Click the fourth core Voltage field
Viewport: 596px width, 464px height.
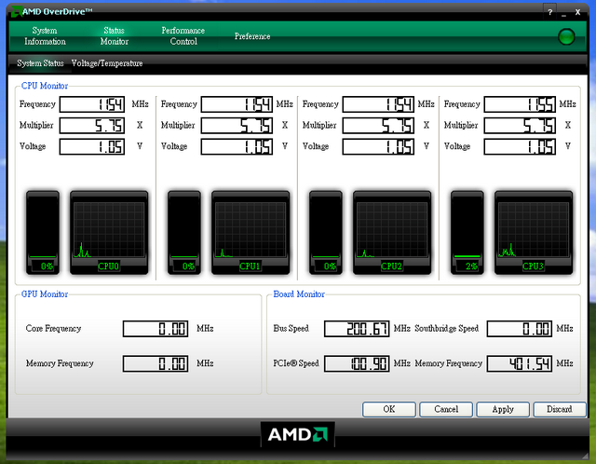pyautogui.click(x=520, y=147)
